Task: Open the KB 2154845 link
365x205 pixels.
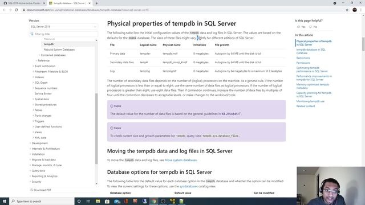Action: (231, 114)
